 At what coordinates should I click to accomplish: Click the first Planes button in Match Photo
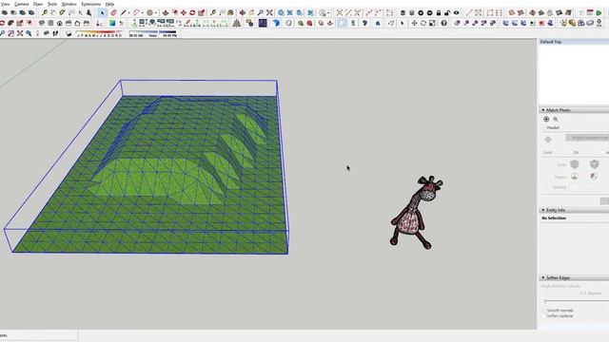tap(575, 177)
